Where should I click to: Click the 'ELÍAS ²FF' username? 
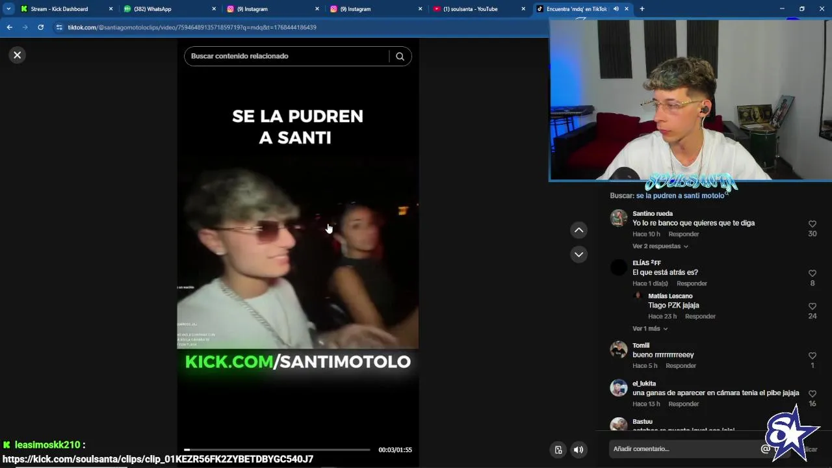point(647,263)
